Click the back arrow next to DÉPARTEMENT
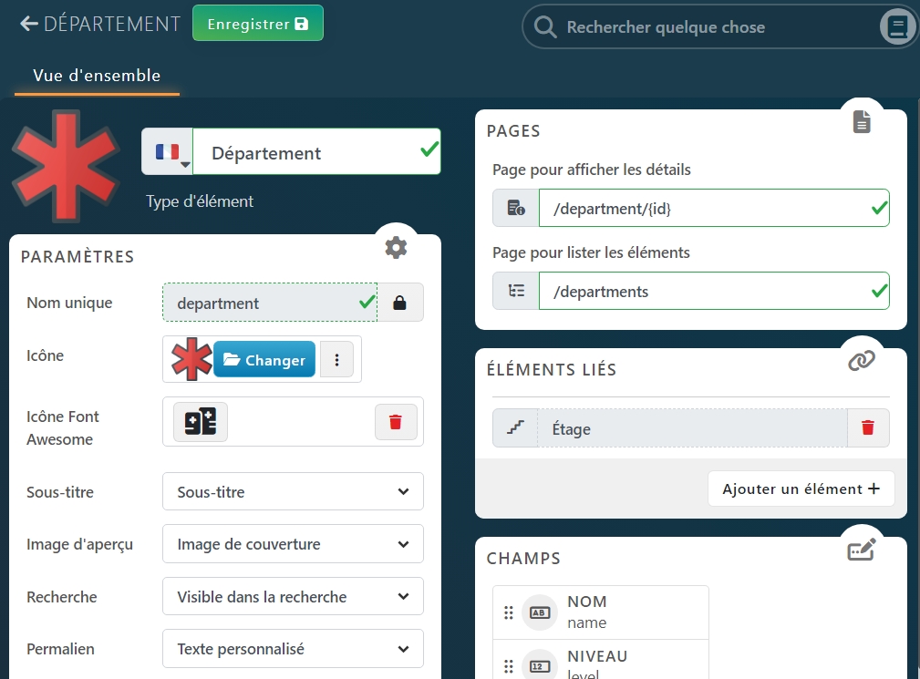The image size is (920, 679). point(29,24)
